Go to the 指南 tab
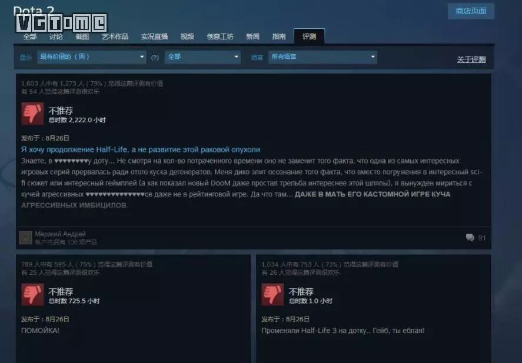This screenshot has width=522, height=363. pyautogui.click(x=278, y=36)
